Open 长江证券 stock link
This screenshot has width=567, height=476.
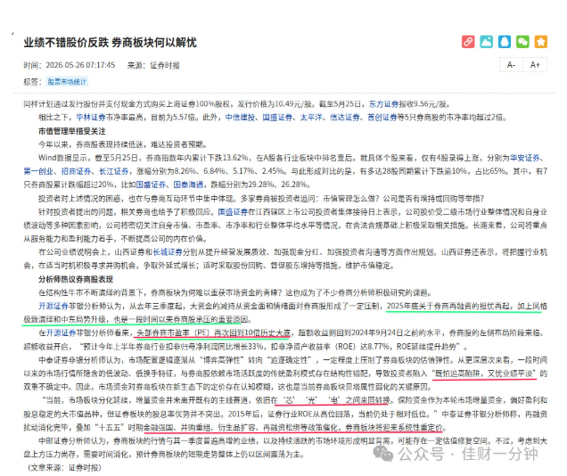[113, 171]
